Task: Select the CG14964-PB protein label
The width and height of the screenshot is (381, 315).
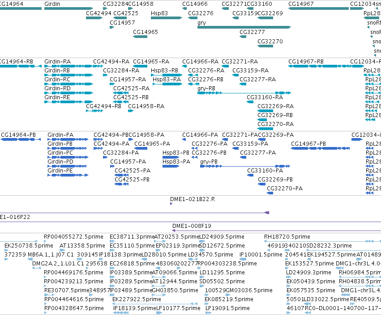Action: tap(18, 135)
